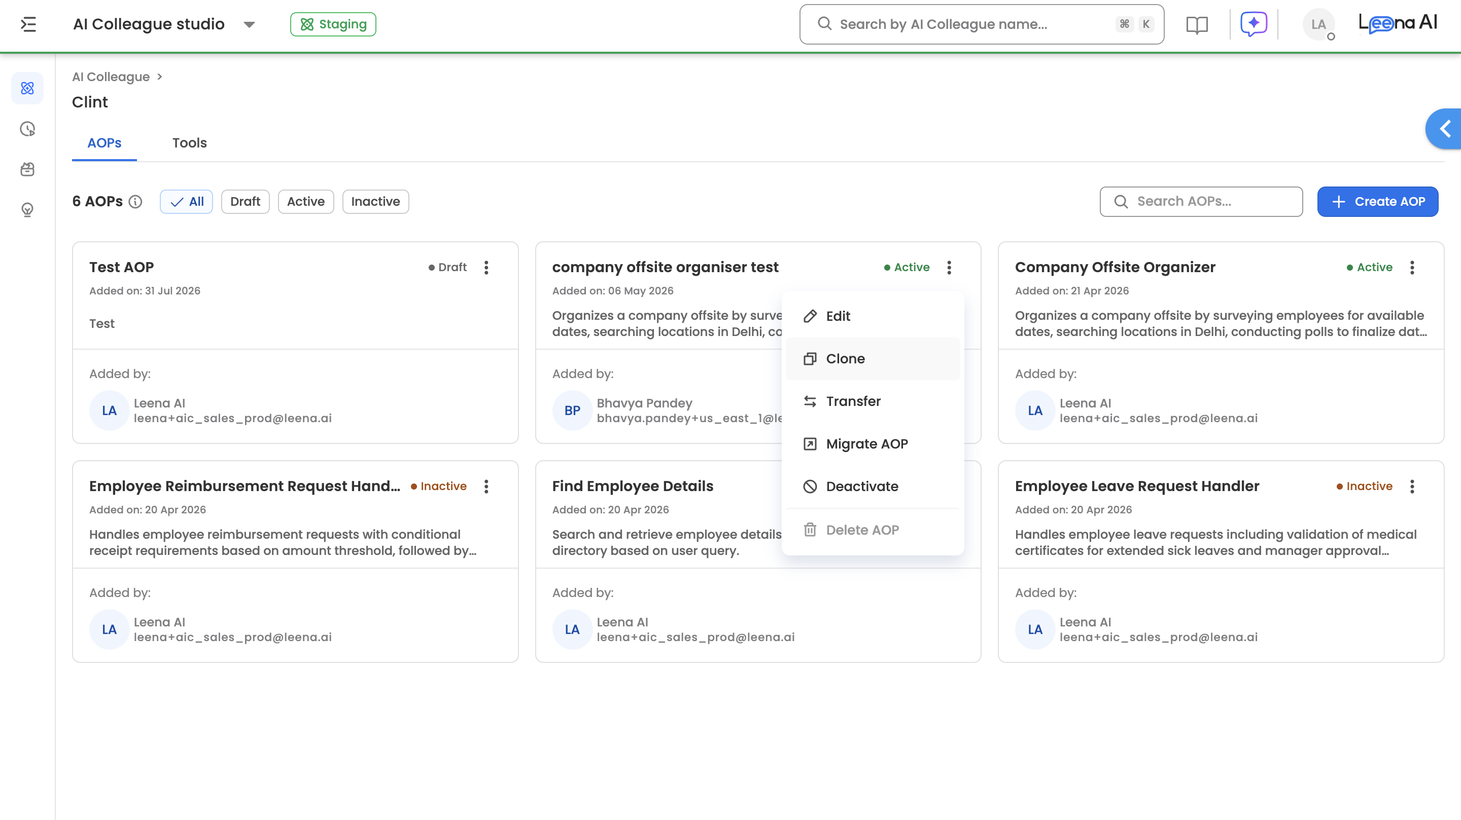Screen dimensions: 1461x820
Task: Click 'Added on: 31 Jul 2026' date
Action: coord(145,291)
